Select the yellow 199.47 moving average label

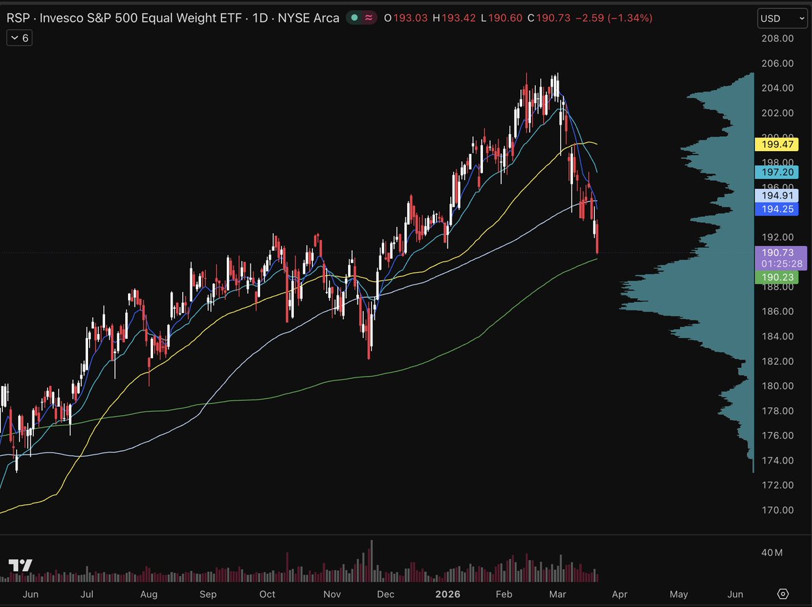[x=777, y=144]
